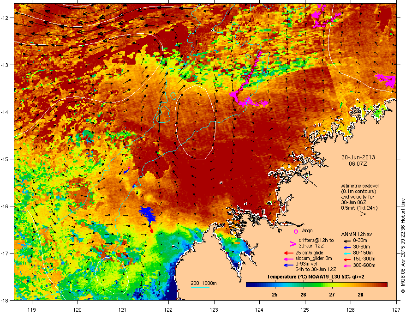Click the blue 30-80m ANMN arrow
Viewport: 406px width, 314px height.
[346, 247]
